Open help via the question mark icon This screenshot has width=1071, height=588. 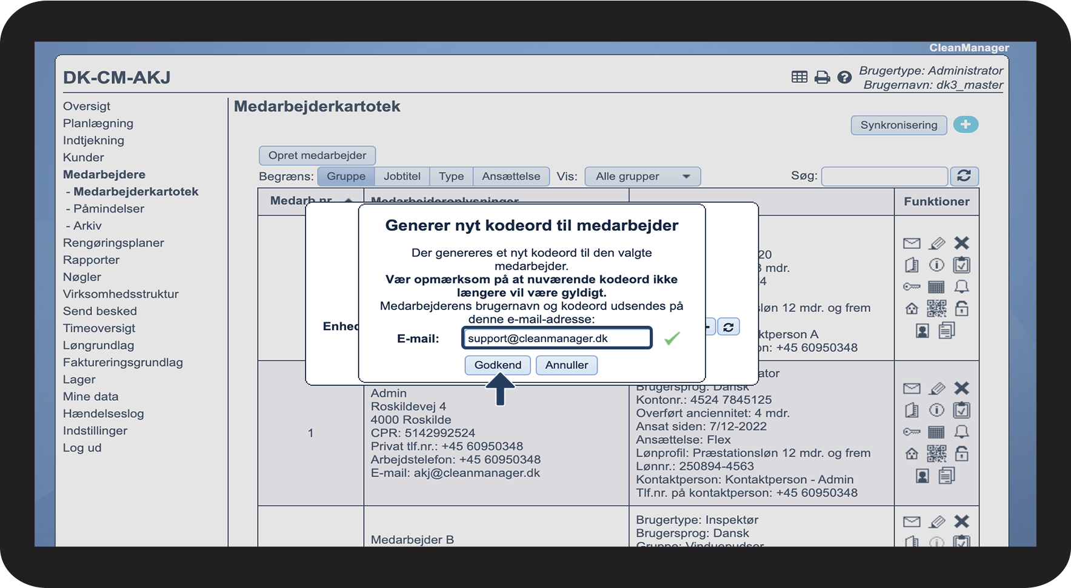(x=844, y=77)
